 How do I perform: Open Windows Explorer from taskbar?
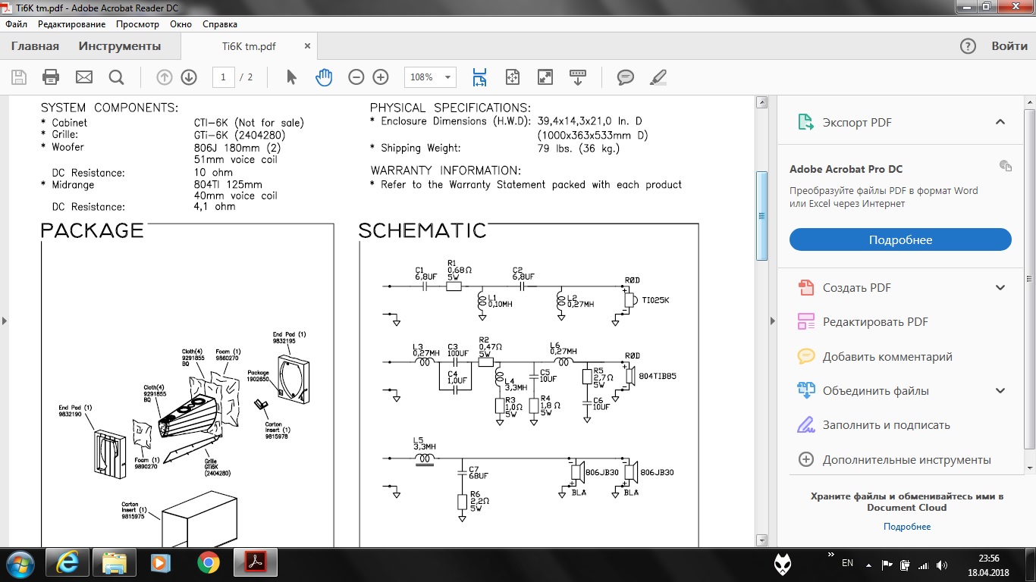tap(115, 563)
